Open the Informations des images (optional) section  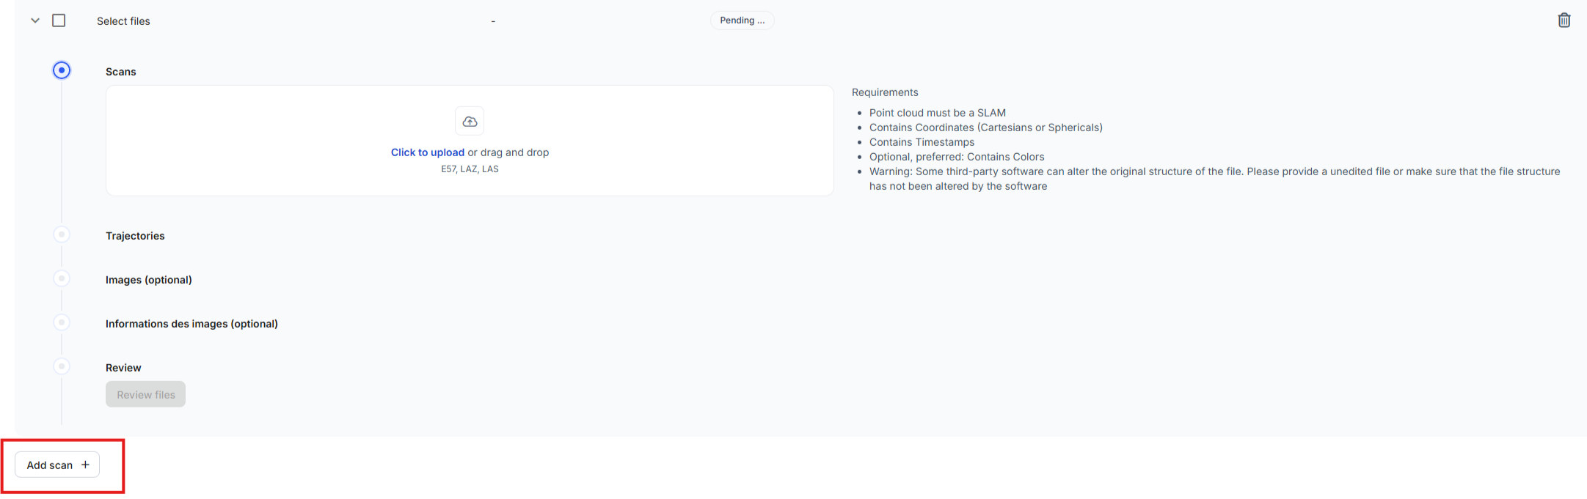pyautogui.click(x=191, y=324)
